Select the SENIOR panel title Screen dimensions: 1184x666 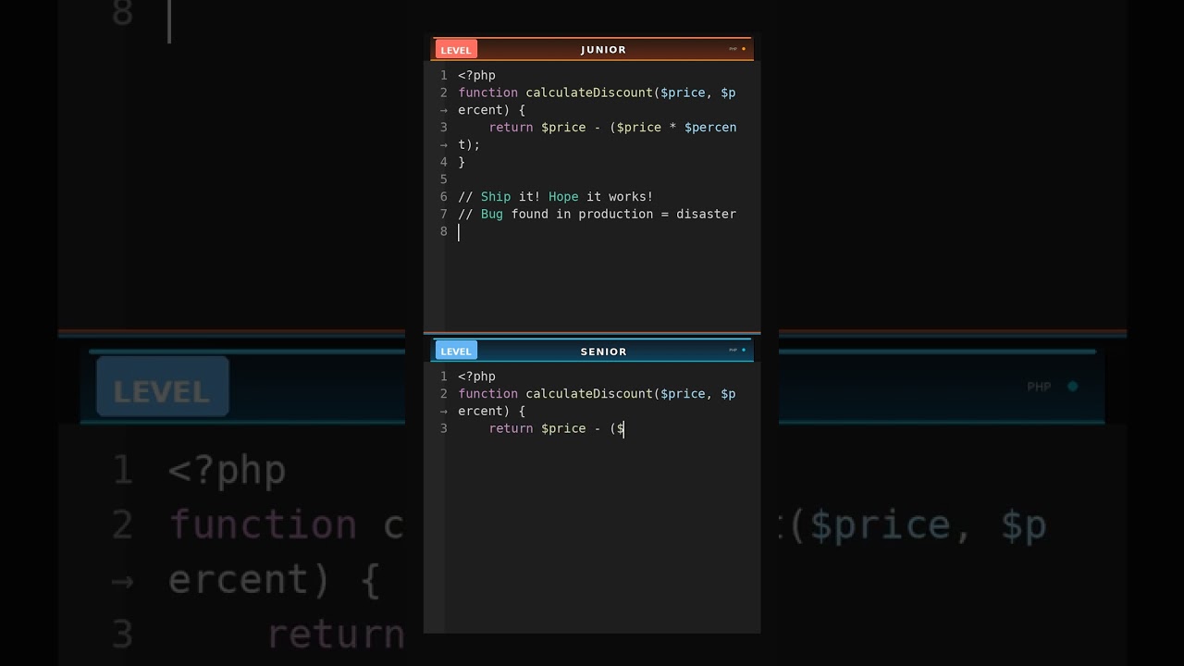(x=603, y=351)
